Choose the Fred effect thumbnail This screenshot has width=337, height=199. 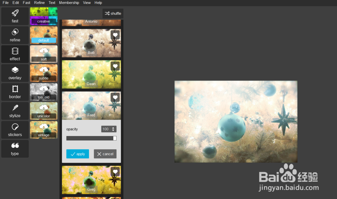click(91, 106)
